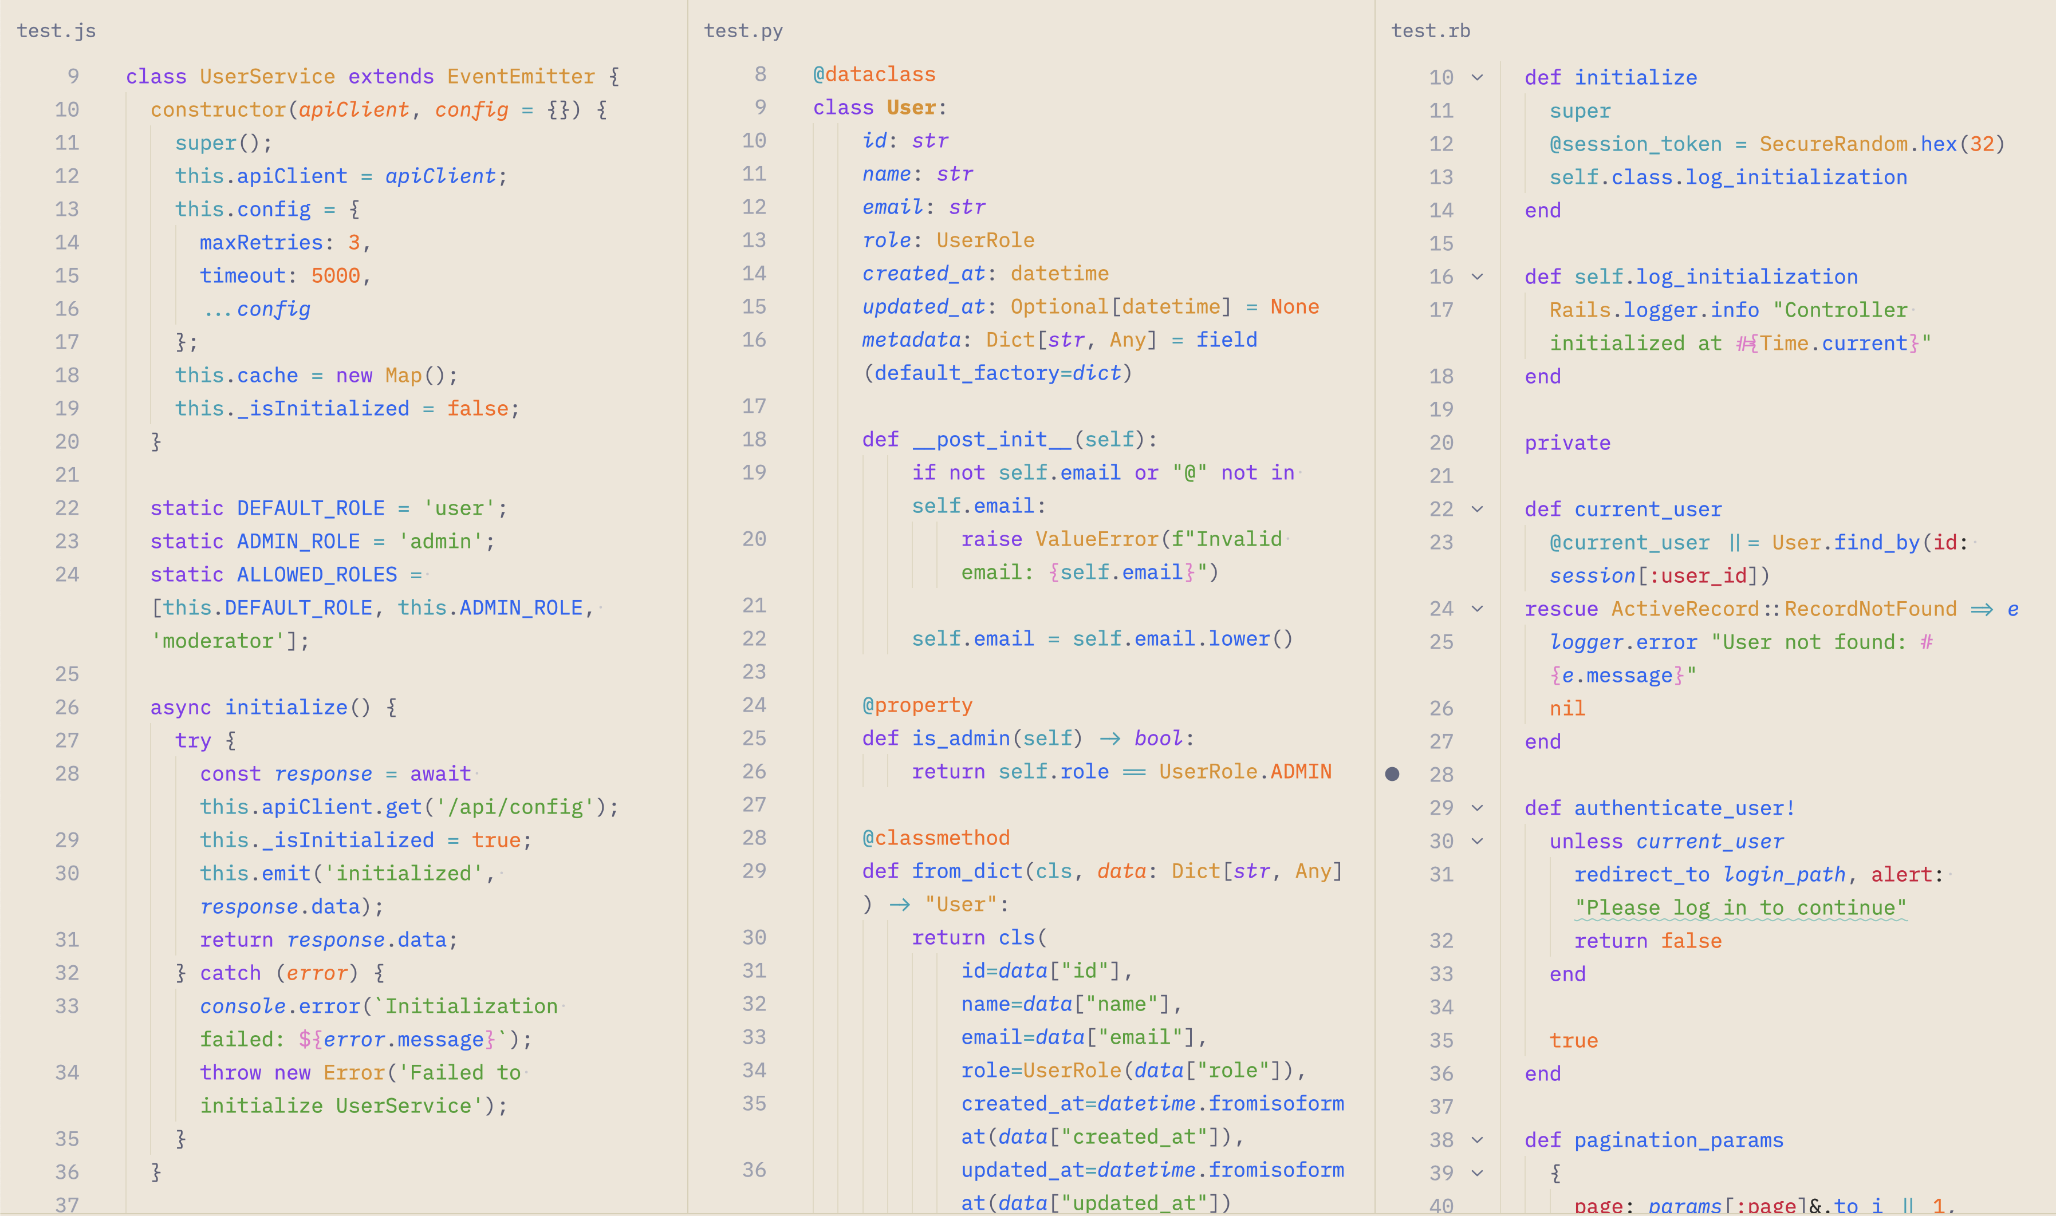Collapse the authenticate_user! fold at line 29
The height and width of the screenshot is (1216, 2056).
click(x=1478, y=808)
